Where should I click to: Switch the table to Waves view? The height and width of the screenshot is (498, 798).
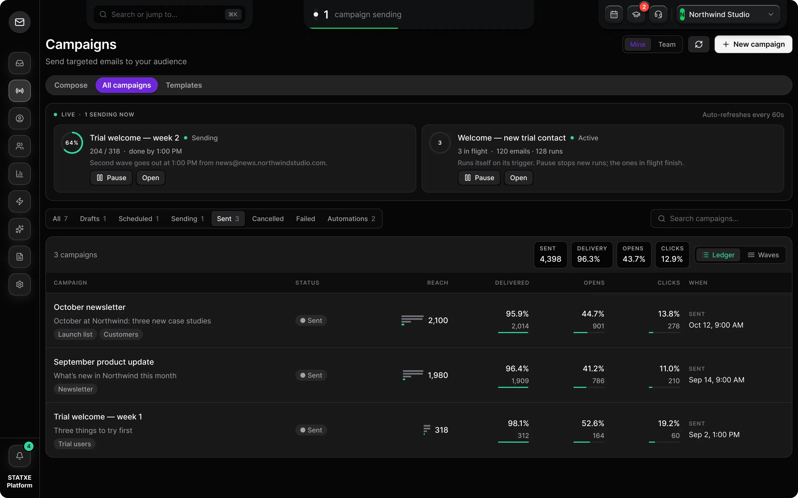[x=763, y=255]
